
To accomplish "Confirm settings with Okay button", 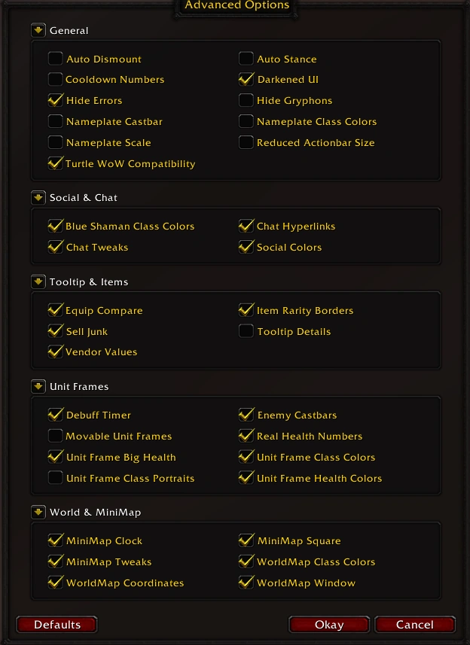I will tap(329, 625).
